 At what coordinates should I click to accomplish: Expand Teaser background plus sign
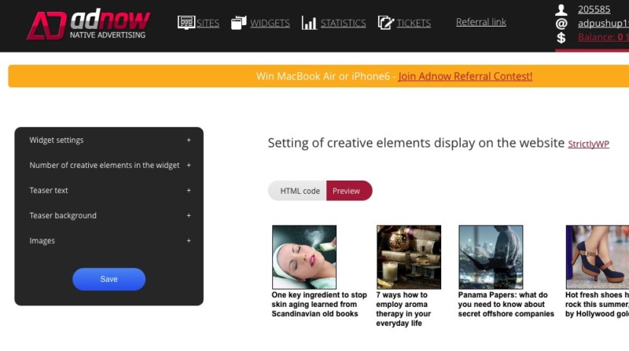coord(189,216)
